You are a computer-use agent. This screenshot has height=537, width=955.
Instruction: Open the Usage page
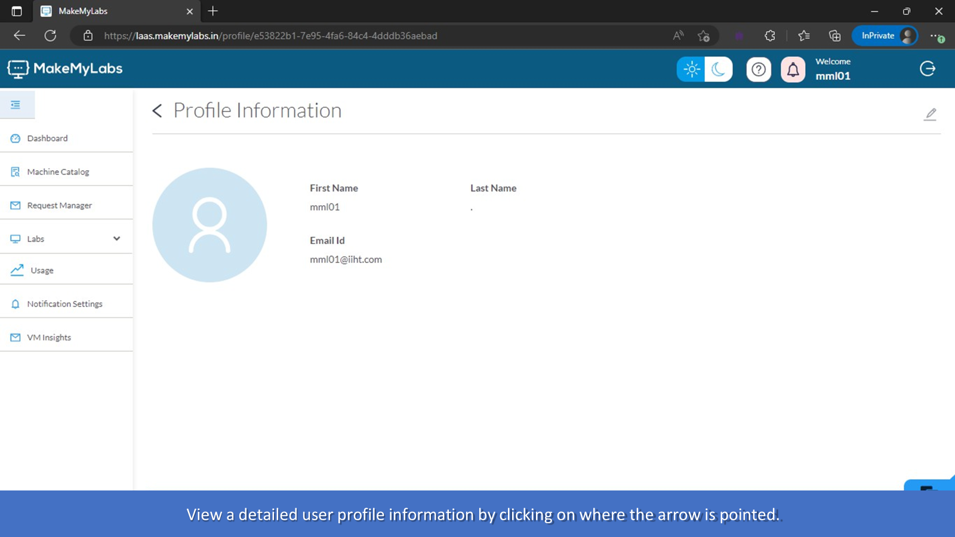pos(42,270)
